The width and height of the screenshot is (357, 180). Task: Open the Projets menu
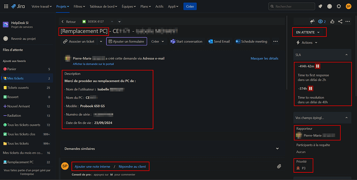pyautogui.click(x=63, y=6)
